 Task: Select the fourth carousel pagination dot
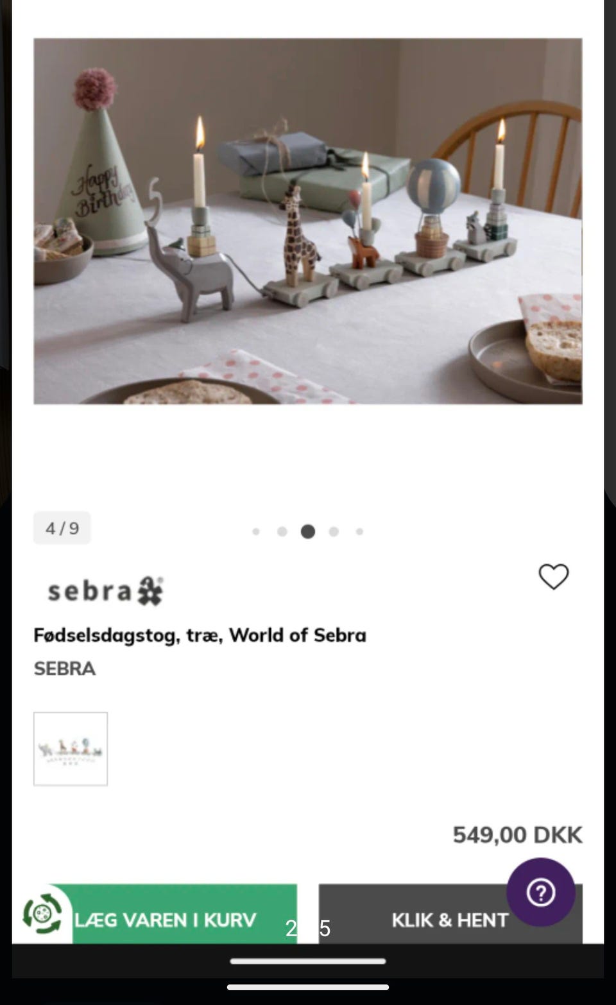coord(334,531)
